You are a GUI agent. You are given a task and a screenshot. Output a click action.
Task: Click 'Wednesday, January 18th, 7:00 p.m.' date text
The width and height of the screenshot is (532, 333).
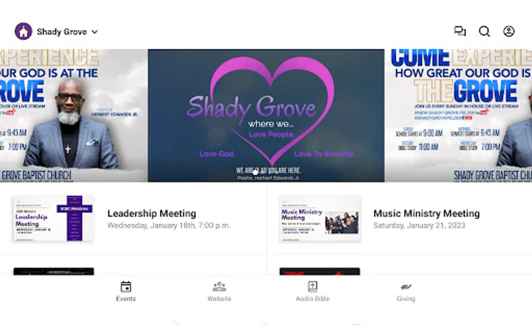tap(169, 225)
